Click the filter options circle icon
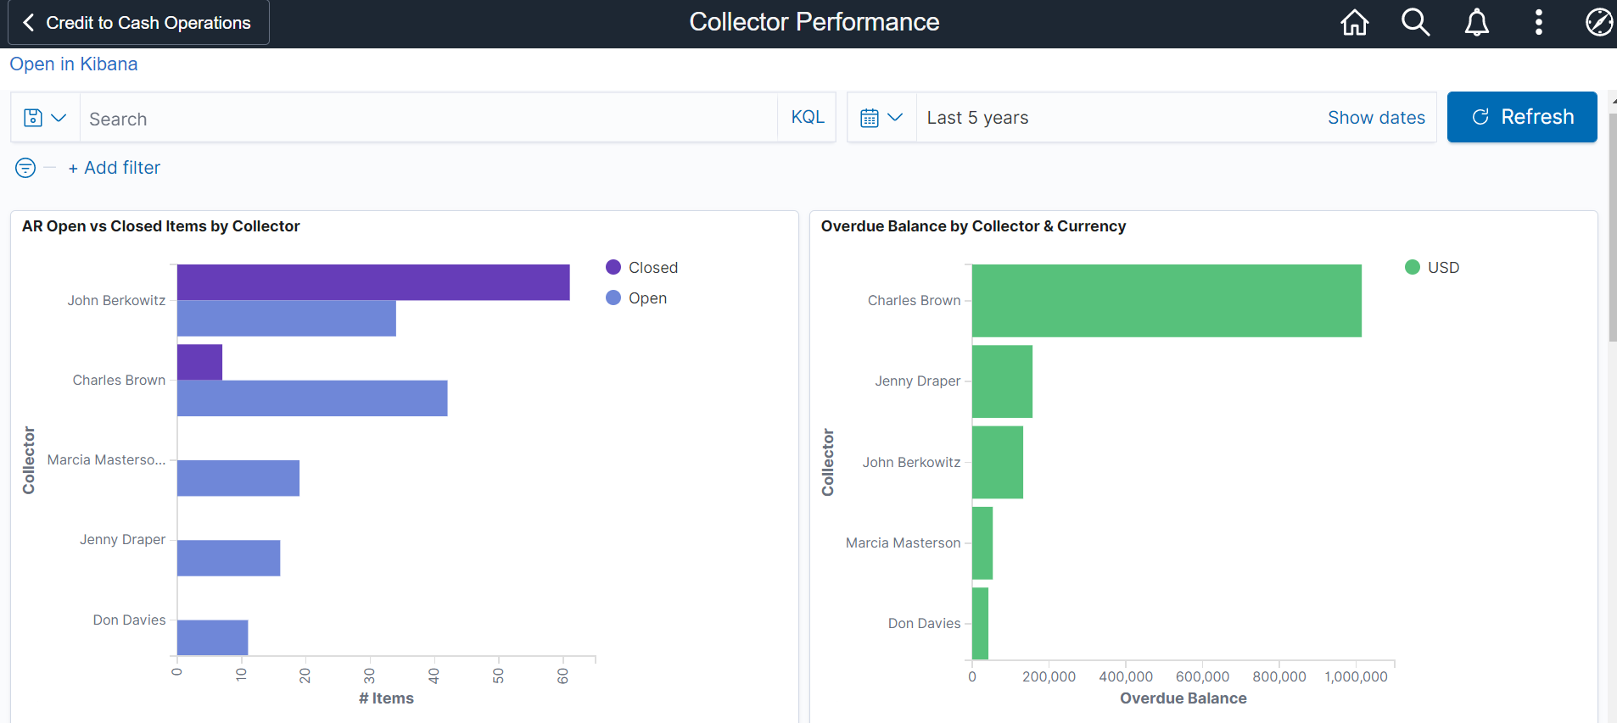The width and height of the screenshot is (1617, 723). click(25, 168)
